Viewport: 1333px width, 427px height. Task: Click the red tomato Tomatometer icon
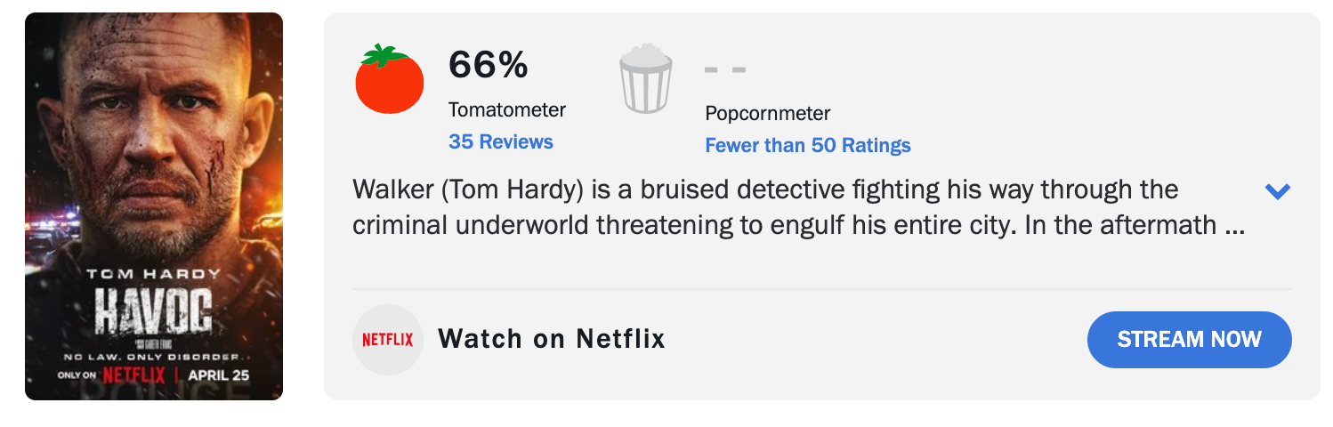[x=390, y=79]
